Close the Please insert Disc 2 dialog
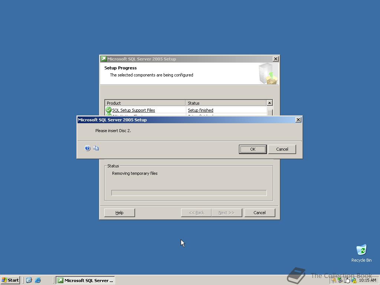Screen dimensions: 380x285 coord(298,120)
